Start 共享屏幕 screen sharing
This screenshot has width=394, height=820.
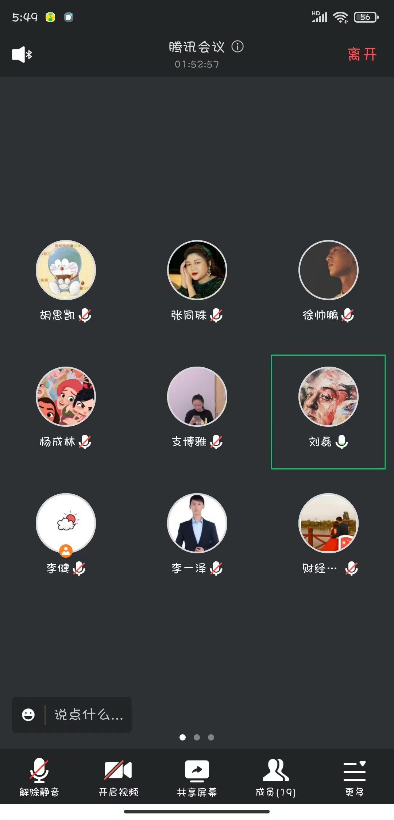[x=197, y=777]
